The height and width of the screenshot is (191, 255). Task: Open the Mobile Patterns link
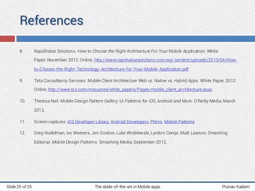tap(179, 122)
